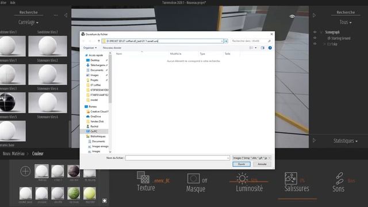Expand the address bar path history dropdown
Screen dimensions: 368x207
[x=222, y=41]
